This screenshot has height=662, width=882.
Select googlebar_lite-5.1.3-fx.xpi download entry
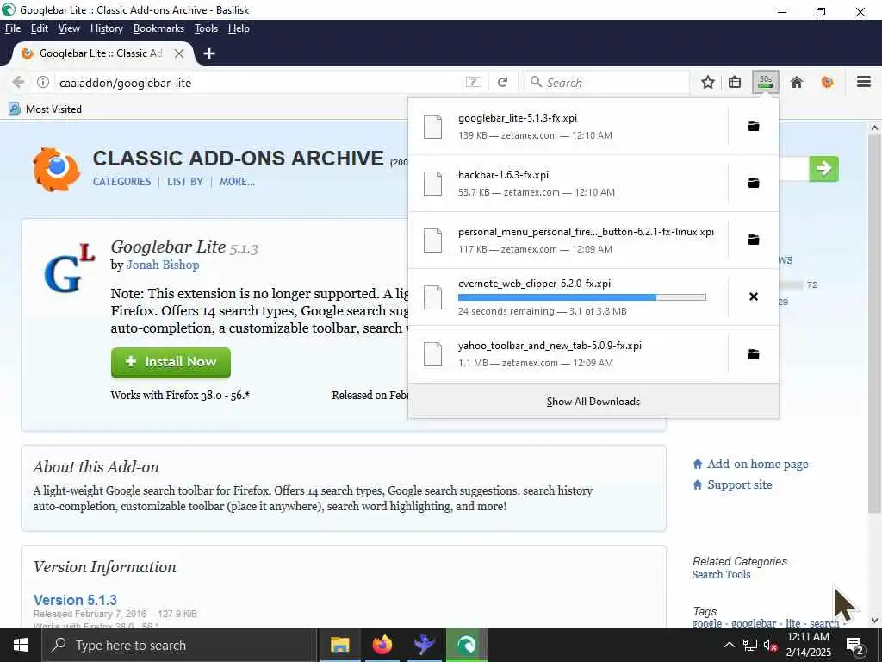point(568,126)
